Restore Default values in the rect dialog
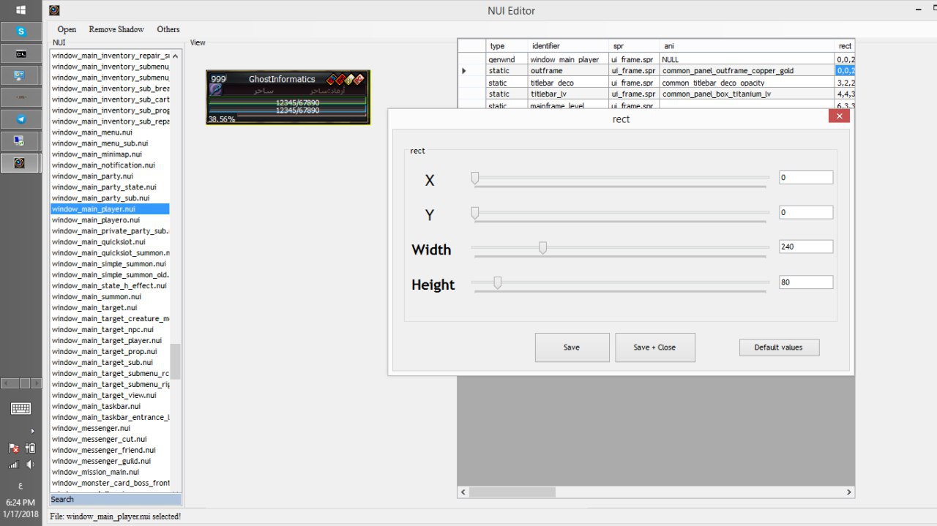Screen dimensions: 937x526 (x=779, y=347)
